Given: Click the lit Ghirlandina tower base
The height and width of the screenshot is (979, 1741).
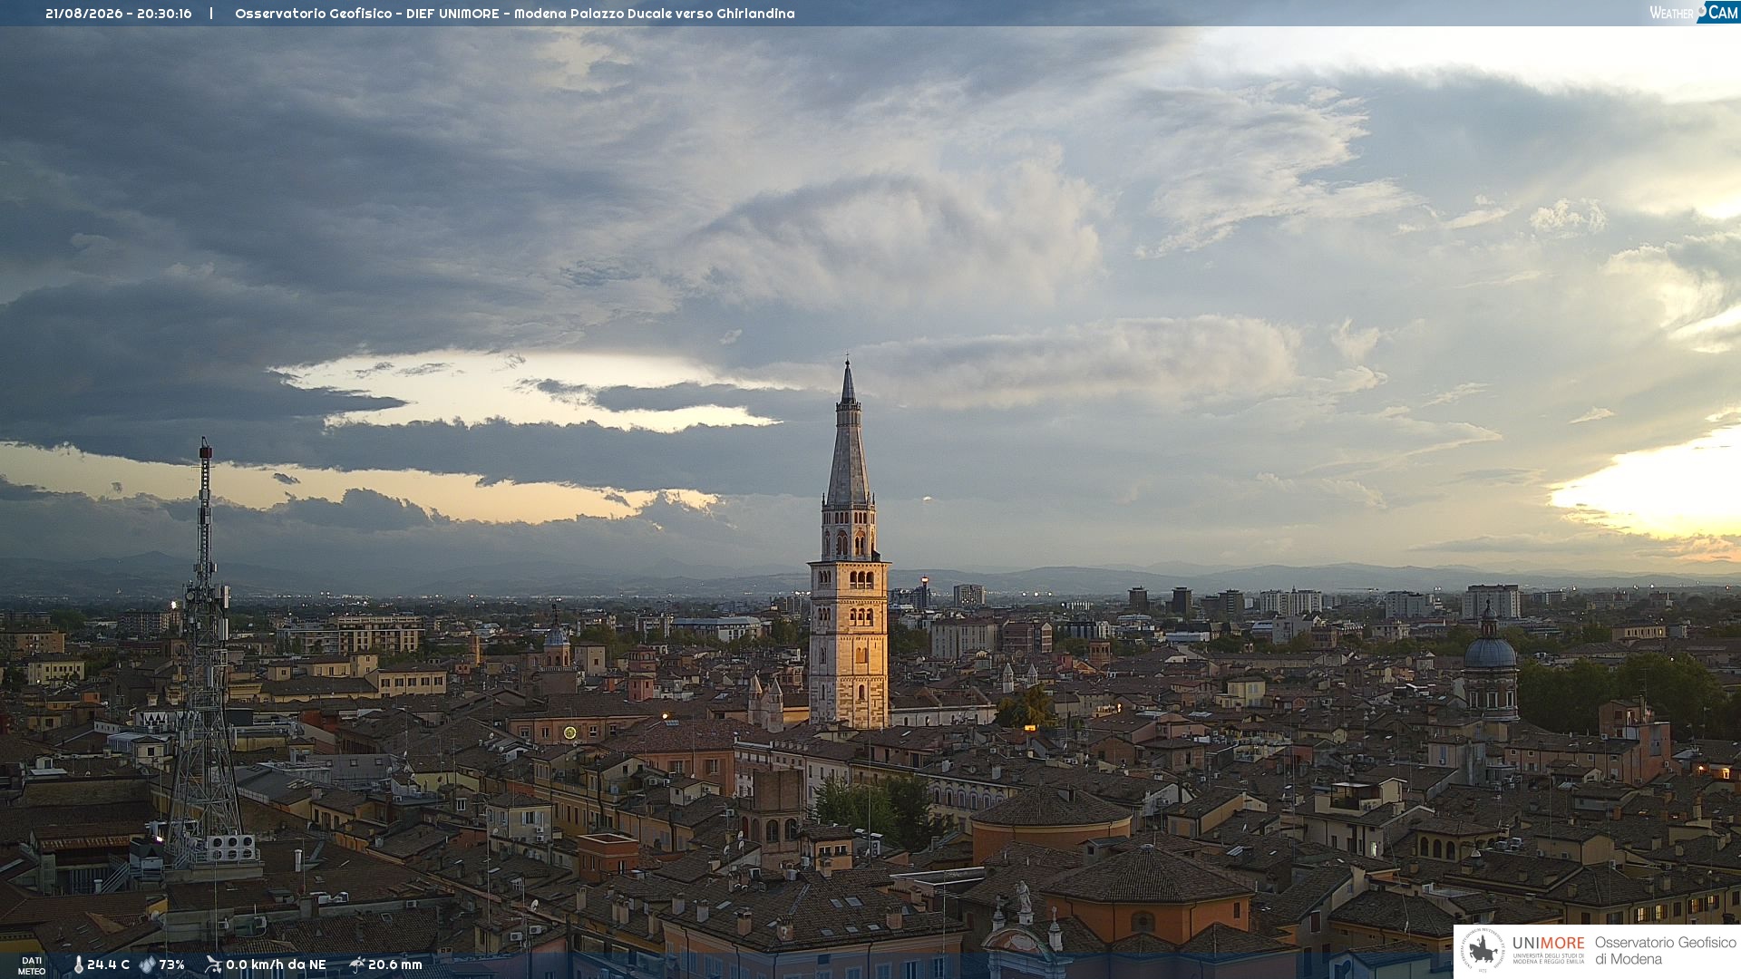Looking at the screenshot, I should 849,644.
